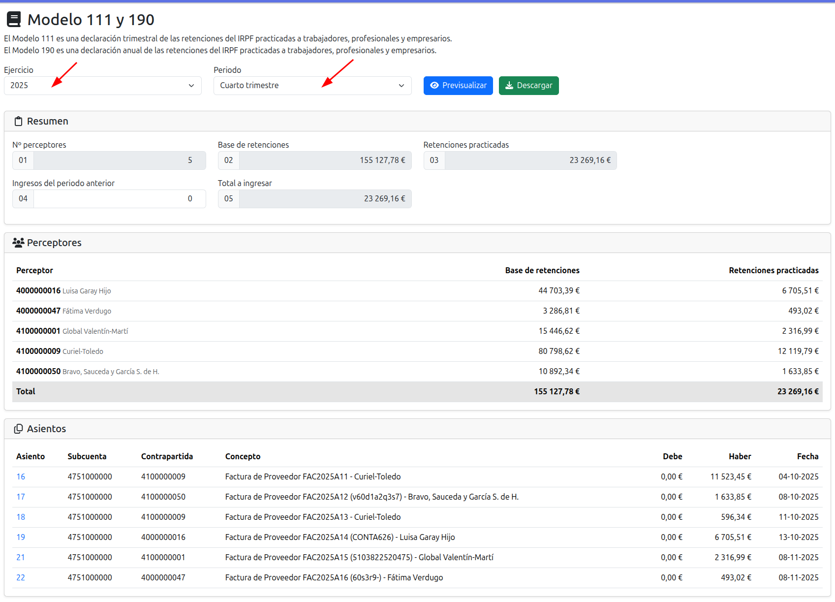Click the Total a ingresar field
Image resolution: width=835 pixels, height=602 pixels.
click(325, 199)
